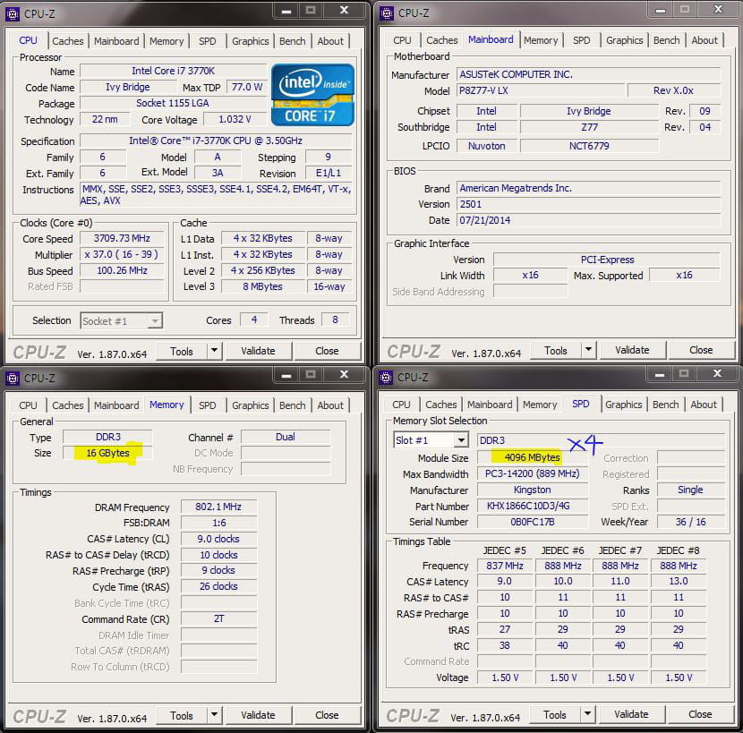Select the CPU tab in the Mainboard window
This screenshot has height=733, width=743.
coord(402,40)
